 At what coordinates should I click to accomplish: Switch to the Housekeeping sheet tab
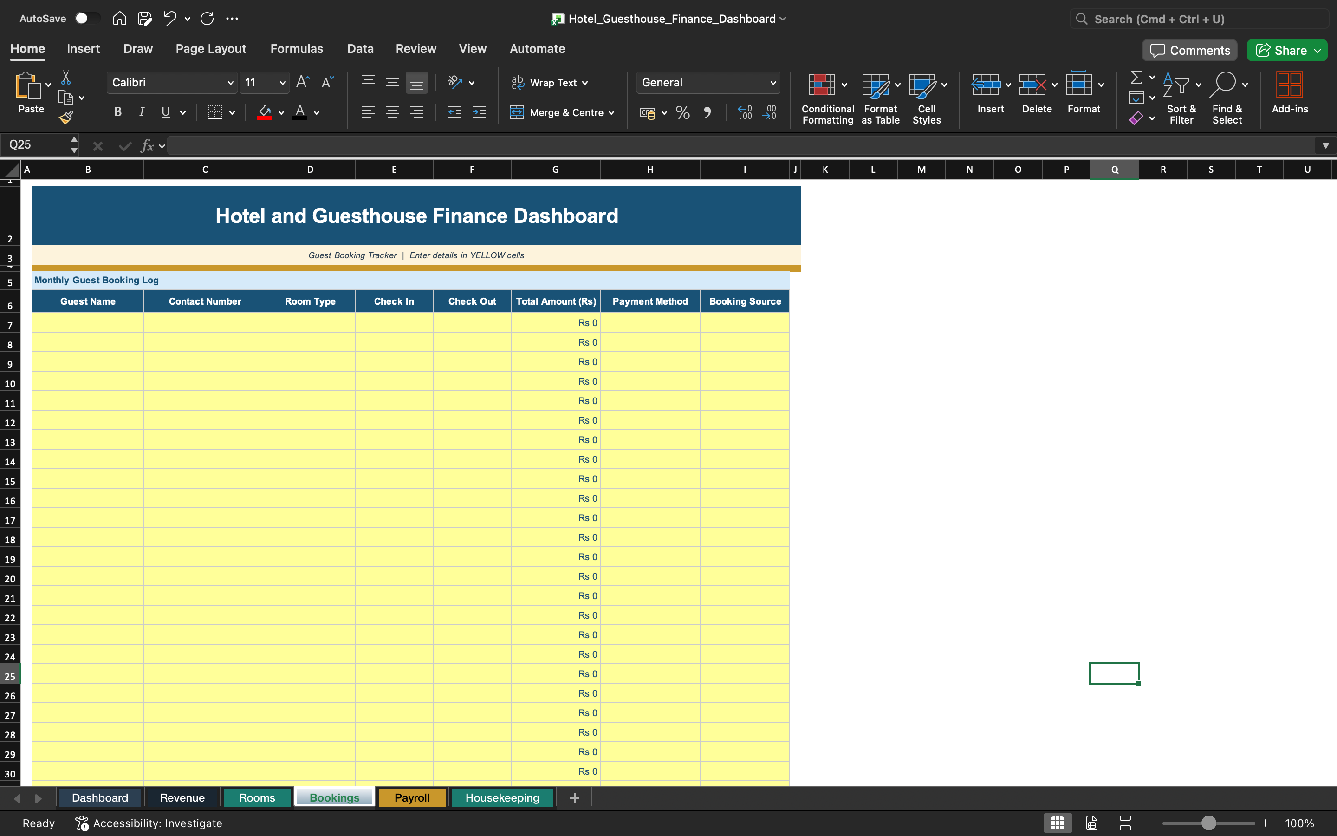[x=502, y=797]
